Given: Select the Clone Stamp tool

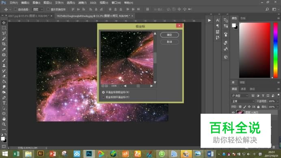Looking at the screenshot, I should click(x=4, y=65).
